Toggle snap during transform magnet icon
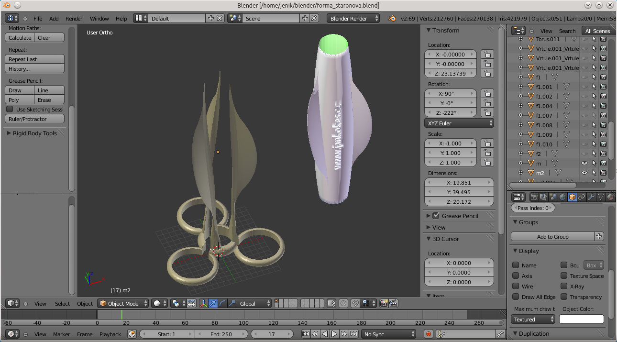The width and height of the screenshot is (617, 342). pos(354,303)
